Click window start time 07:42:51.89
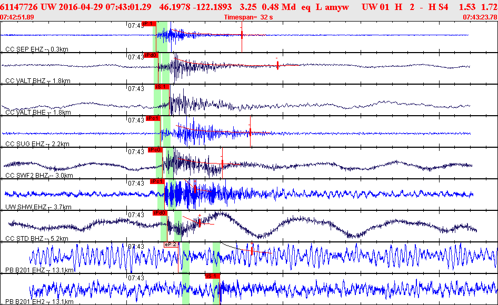Viewport: 498px width, 305px height. [17, 17]
